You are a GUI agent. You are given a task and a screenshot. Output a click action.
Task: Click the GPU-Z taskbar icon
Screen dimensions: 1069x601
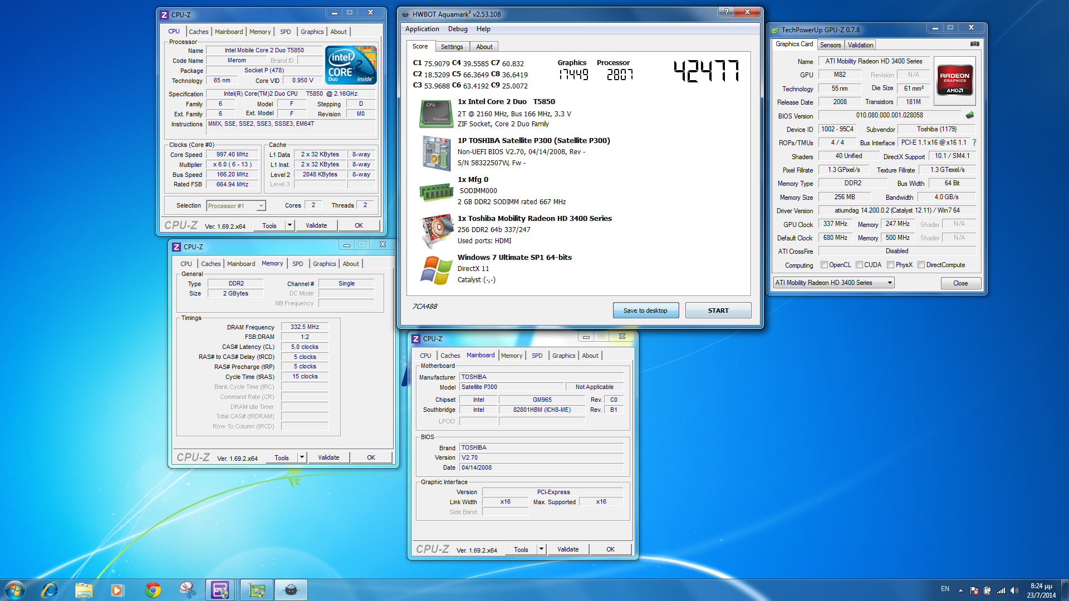click(257, 590)
